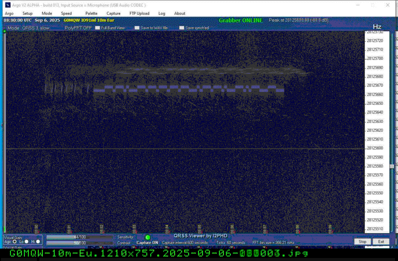Viewport: 398px width, 261px height.
Task: Open the Capture menu
Action: [113, 13]
